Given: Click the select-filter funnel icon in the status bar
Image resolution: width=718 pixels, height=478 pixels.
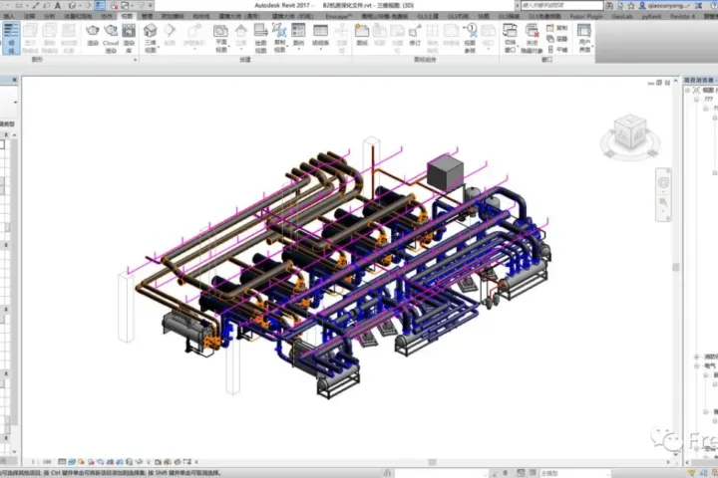Looking at the screenshot, I should point(691,473).
